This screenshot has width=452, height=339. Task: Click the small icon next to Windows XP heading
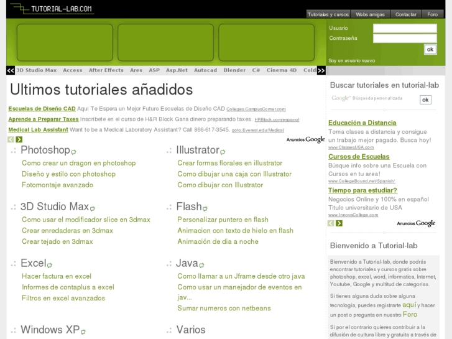(83, 332)
